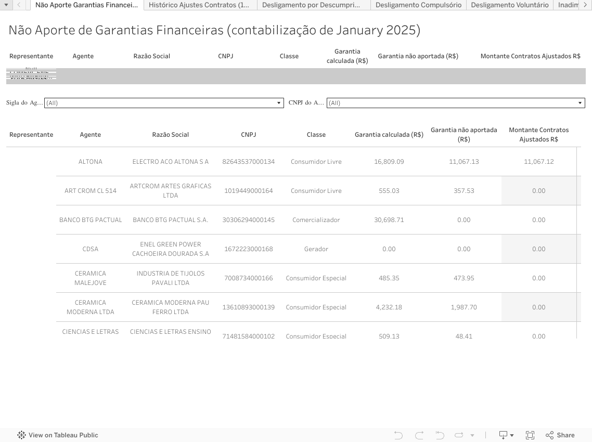Enter full screen mode
Screen dimensions: 592x442
[x=530, y=435]
